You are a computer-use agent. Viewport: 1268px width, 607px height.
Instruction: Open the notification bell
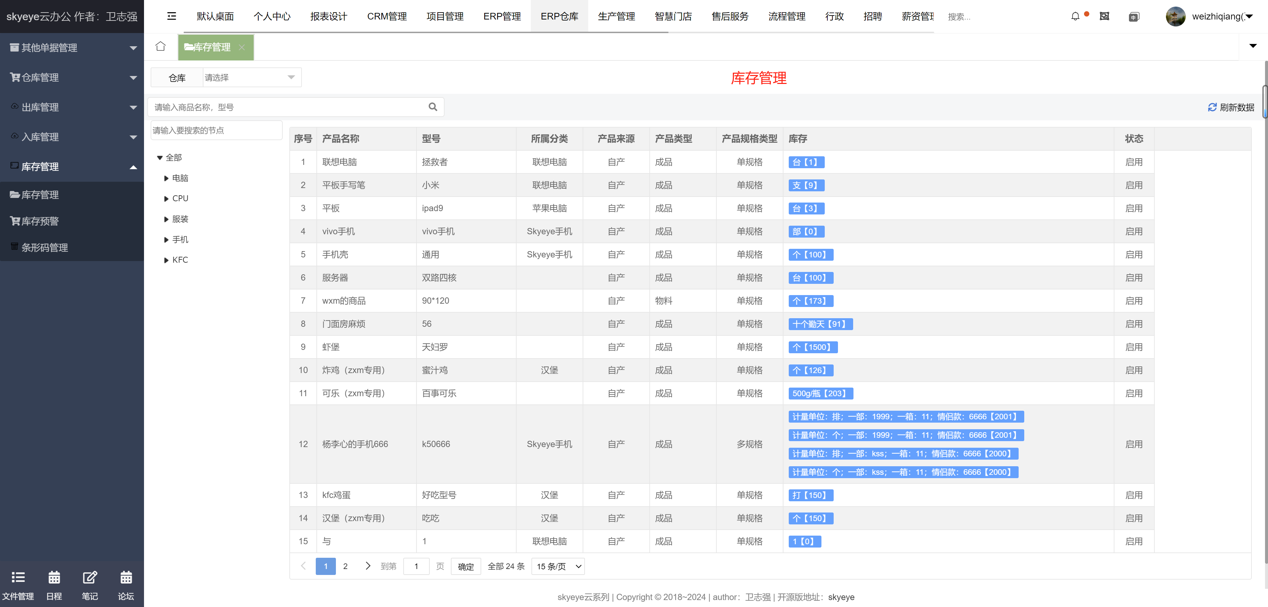click(x=1075, y=16)
